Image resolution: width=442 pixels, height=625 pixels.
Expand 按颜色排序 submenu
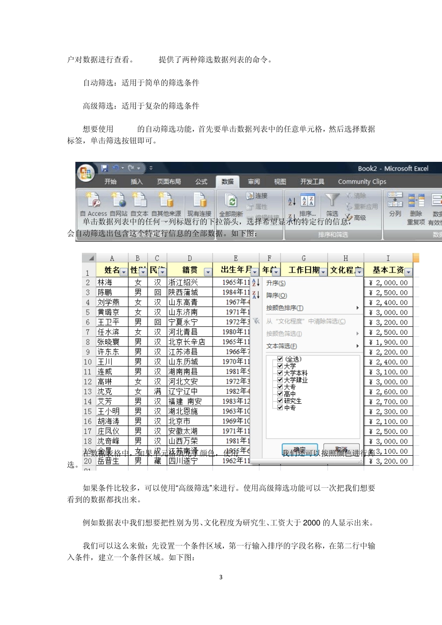307,308
